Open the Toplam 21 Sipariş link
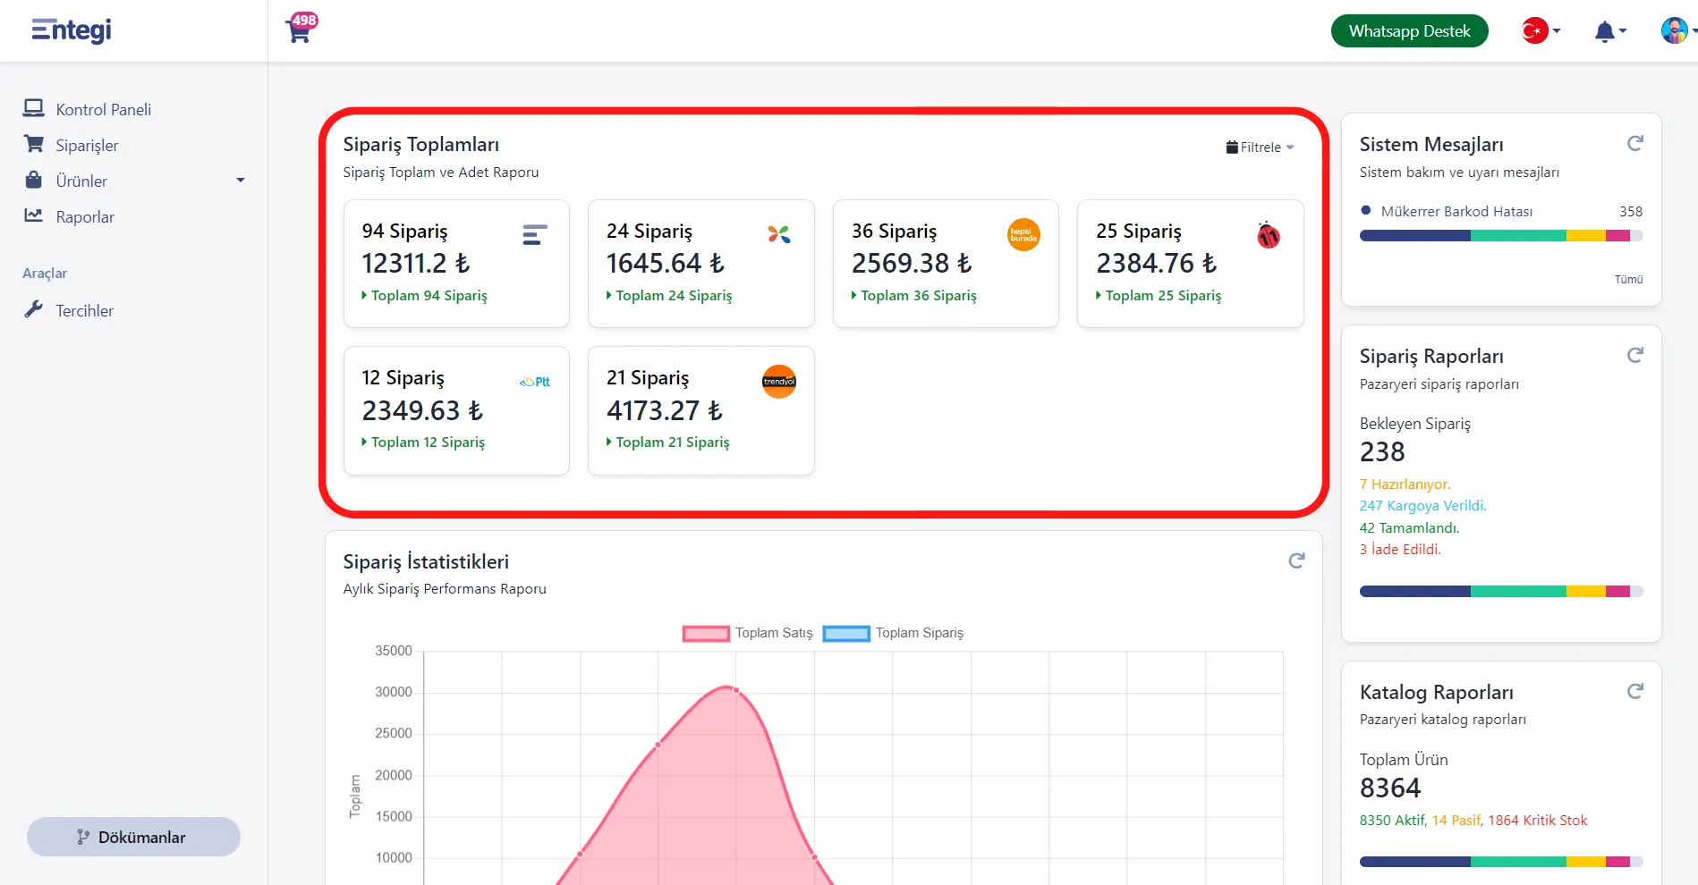The height and width of the screenshot is (885, 1698). [667, 442]
